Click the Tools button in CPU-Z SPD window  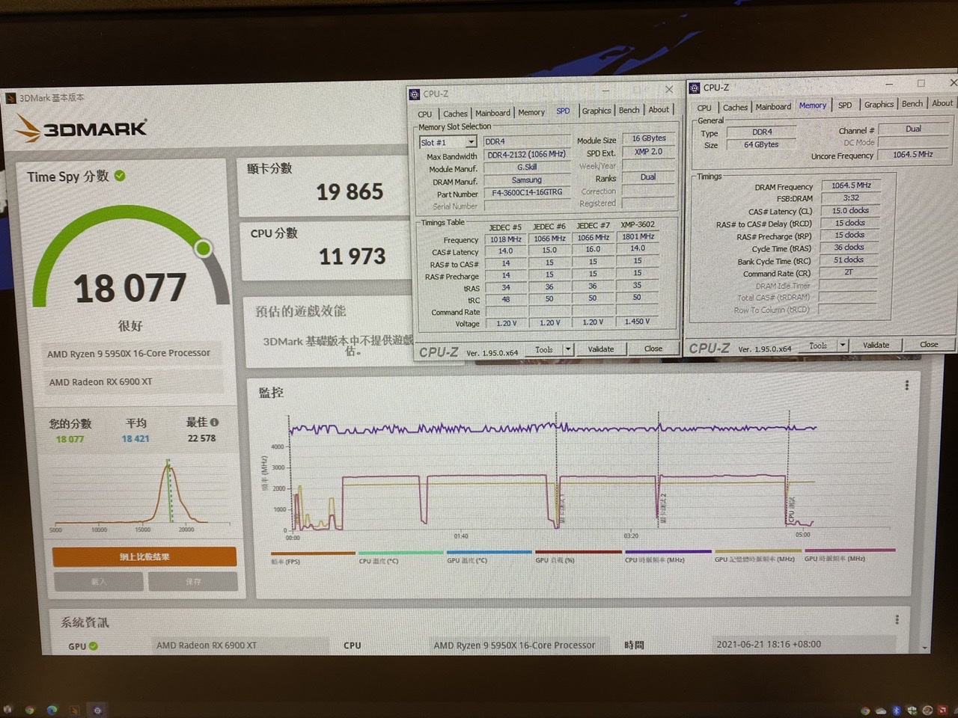coord(544,350)
